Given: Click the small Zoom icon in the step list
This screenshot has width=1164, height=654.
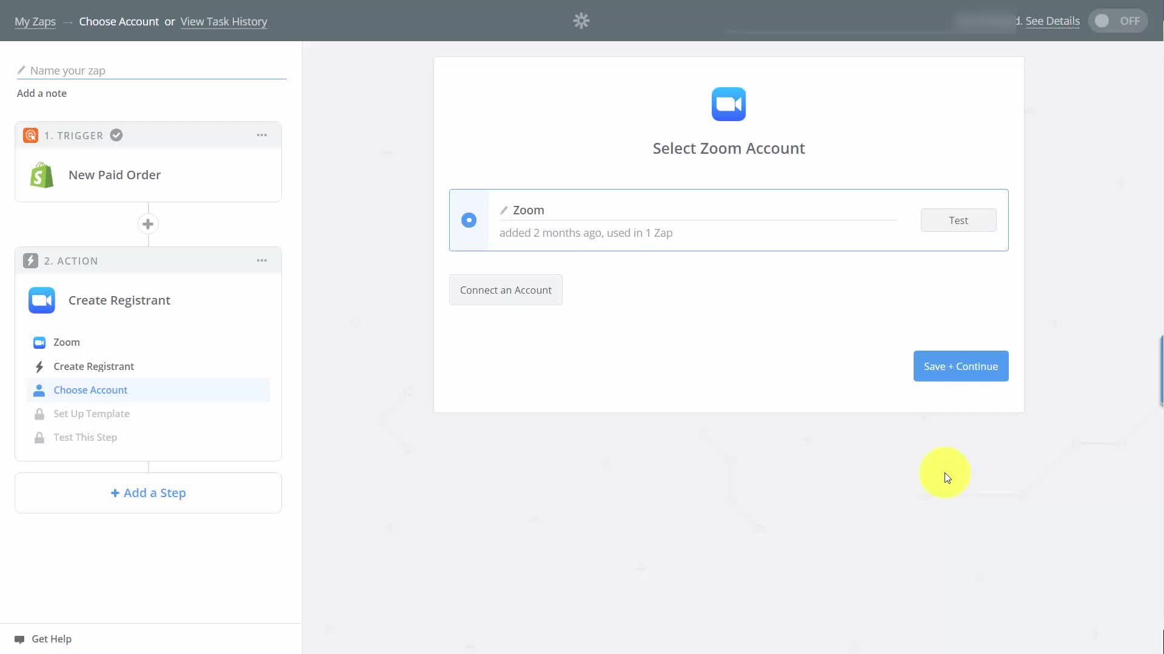Looking at the screenshot, I should pyautogui.click(x=39, y=343).
